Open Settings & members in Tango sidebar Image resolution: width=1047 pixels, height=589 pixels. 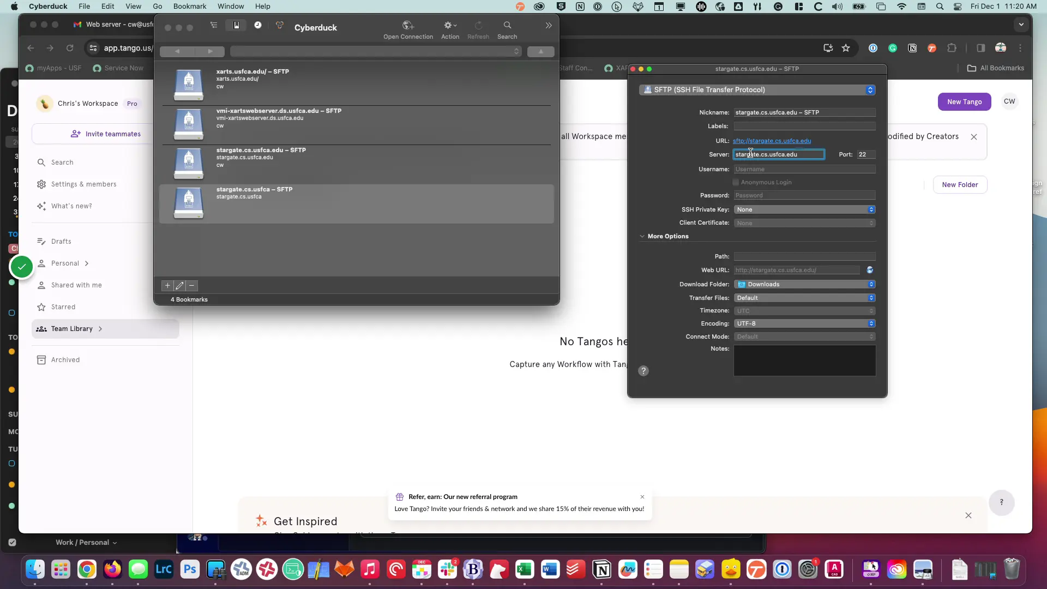point(83,184)
